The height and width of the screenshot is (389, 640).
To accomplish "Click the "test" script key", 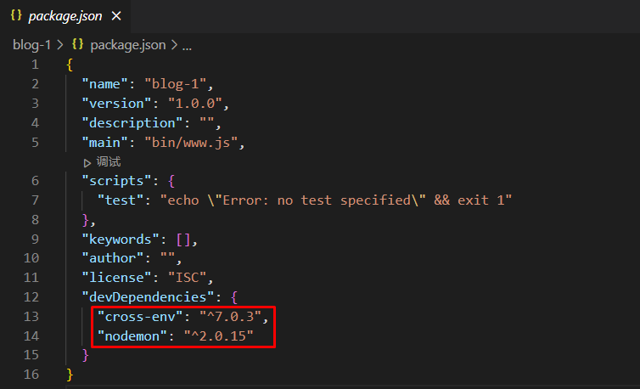I will [x=121, y=200].
